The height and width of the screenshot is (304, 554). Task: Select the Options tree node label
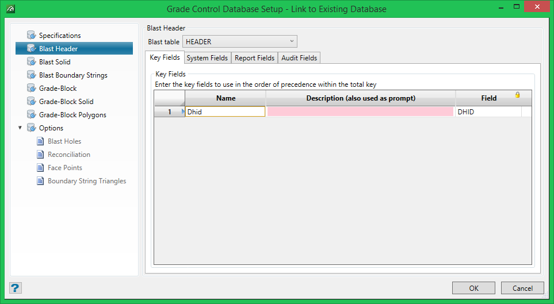pyautogui.click(x=51, y=128)
